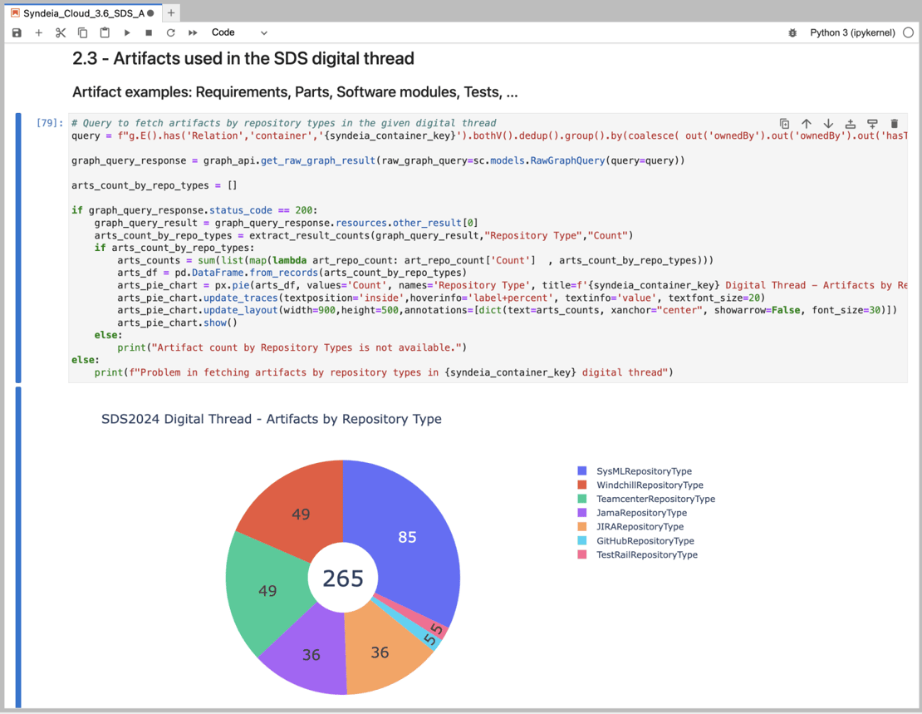This screenshot has height=714, width=922.
Task: Toggle JamaRepositoryType purple legend swatch
Action: [x=582, y=513]
